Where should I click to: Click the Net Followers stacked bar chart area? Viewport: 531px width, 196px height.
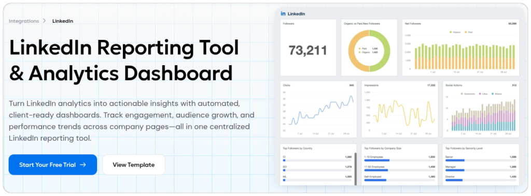(464, 56)
